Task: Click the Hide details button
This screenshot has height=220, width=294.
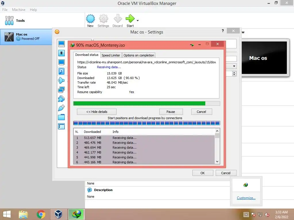Action: pos(97,112)
